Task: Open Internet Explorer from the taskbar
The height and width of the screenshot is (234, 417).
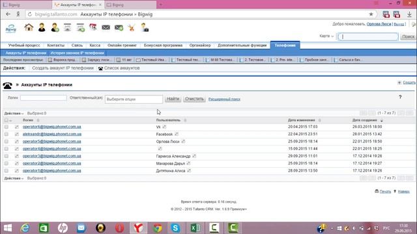Action: [25, 228]
